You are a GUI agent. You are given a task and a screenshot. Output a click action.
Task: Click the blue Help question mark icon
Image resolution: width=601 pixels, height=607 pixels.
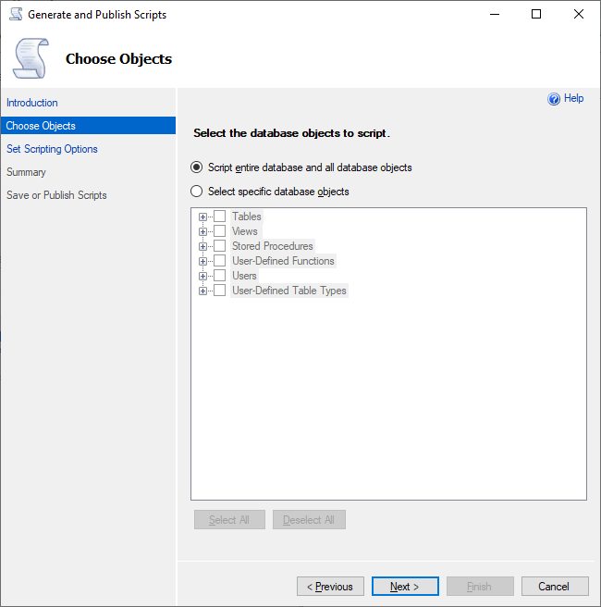click(x=554, y=99)
